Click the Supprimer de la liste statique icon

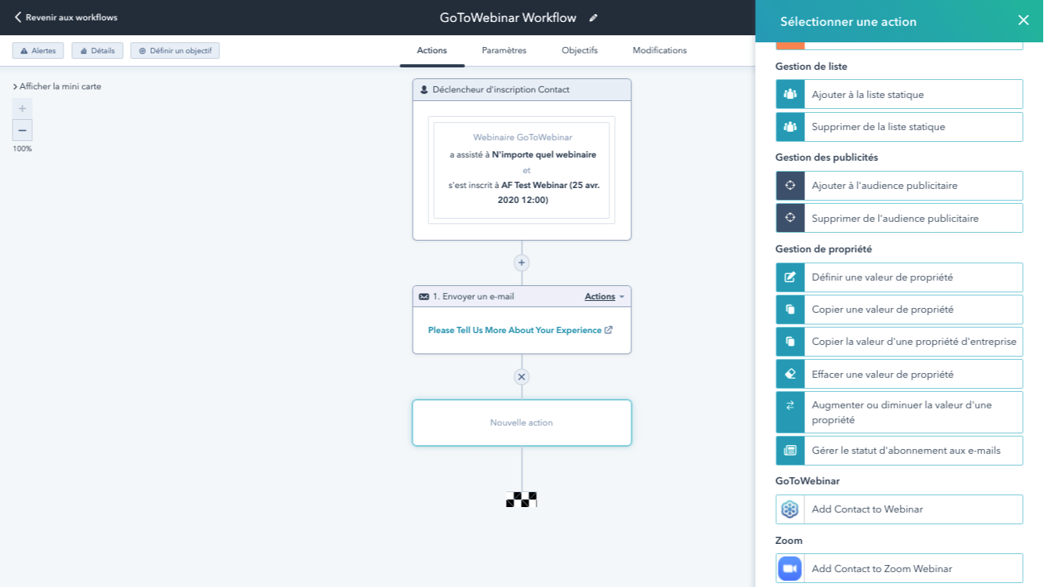coord(790,127)
